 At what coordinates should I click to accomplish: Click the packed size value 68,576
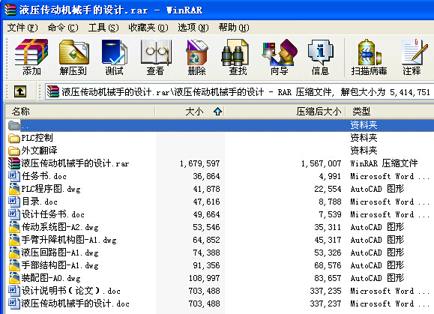point(328,265)
